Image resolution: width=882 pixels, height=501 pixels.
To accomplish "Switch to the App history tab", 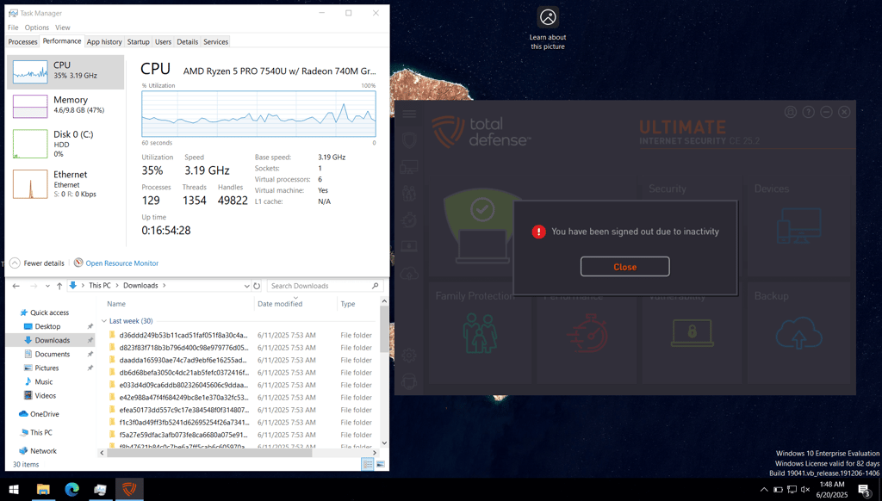I will click(104, 41).
